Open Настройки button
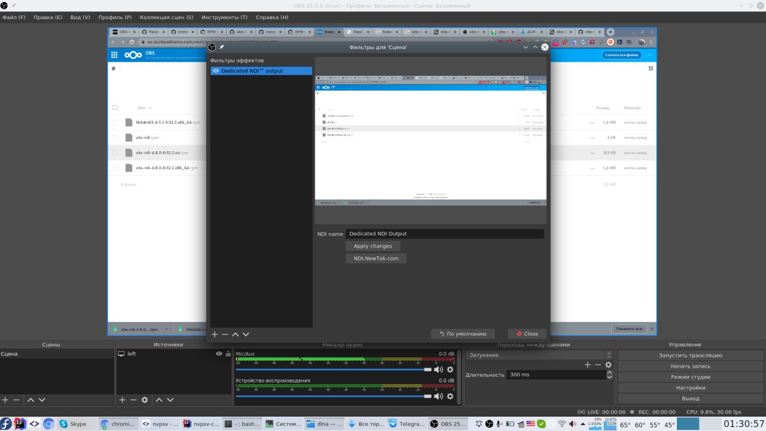766x431 pixels. 690,387
